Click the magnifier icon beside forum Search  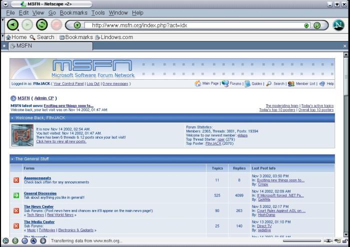click(269, 84)
